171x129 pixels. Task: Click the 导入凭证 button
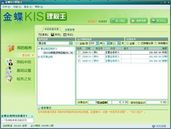point(119,21)
